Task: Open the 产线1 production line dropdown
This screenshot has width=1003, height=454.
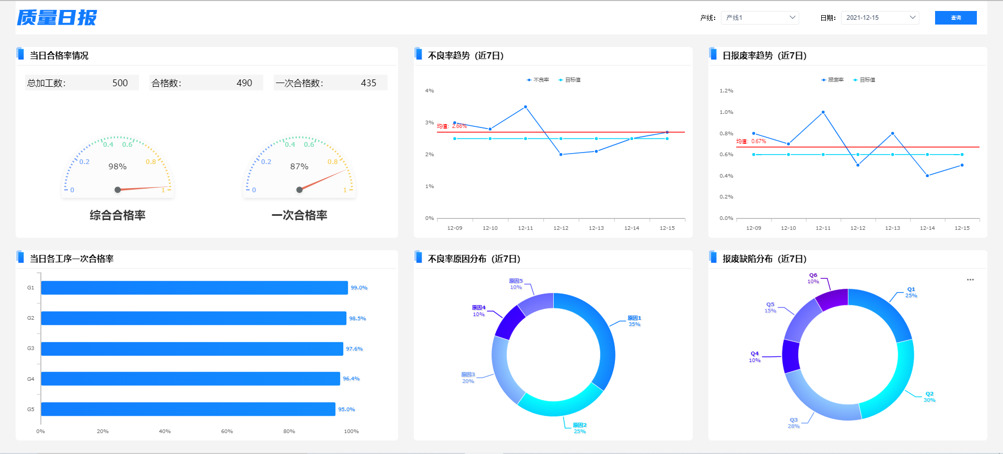Action: 760,18
